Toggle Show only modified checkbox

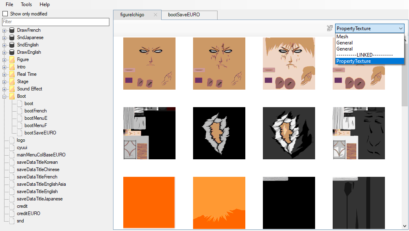tap(5, 13)
